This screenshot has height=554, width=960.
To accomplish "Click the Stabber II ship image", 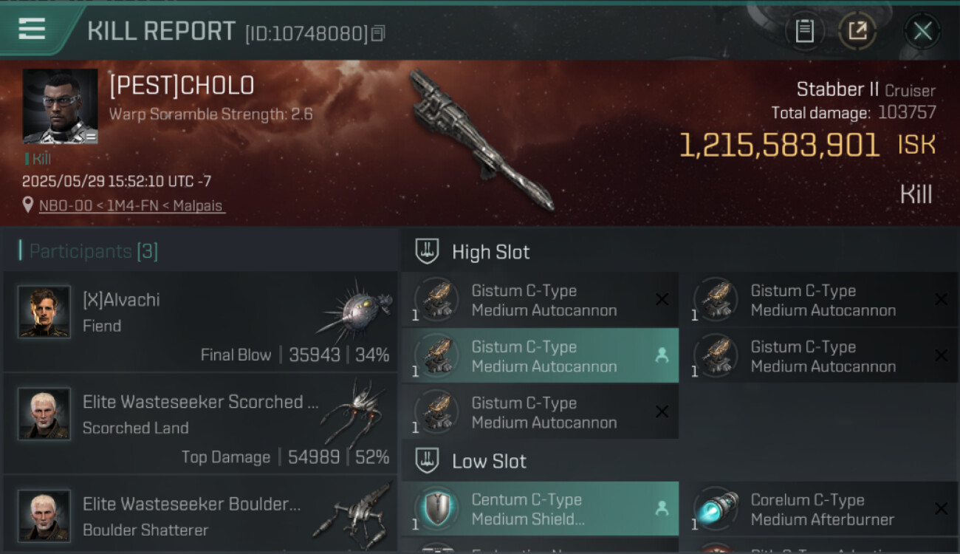I will pos(481,140).
